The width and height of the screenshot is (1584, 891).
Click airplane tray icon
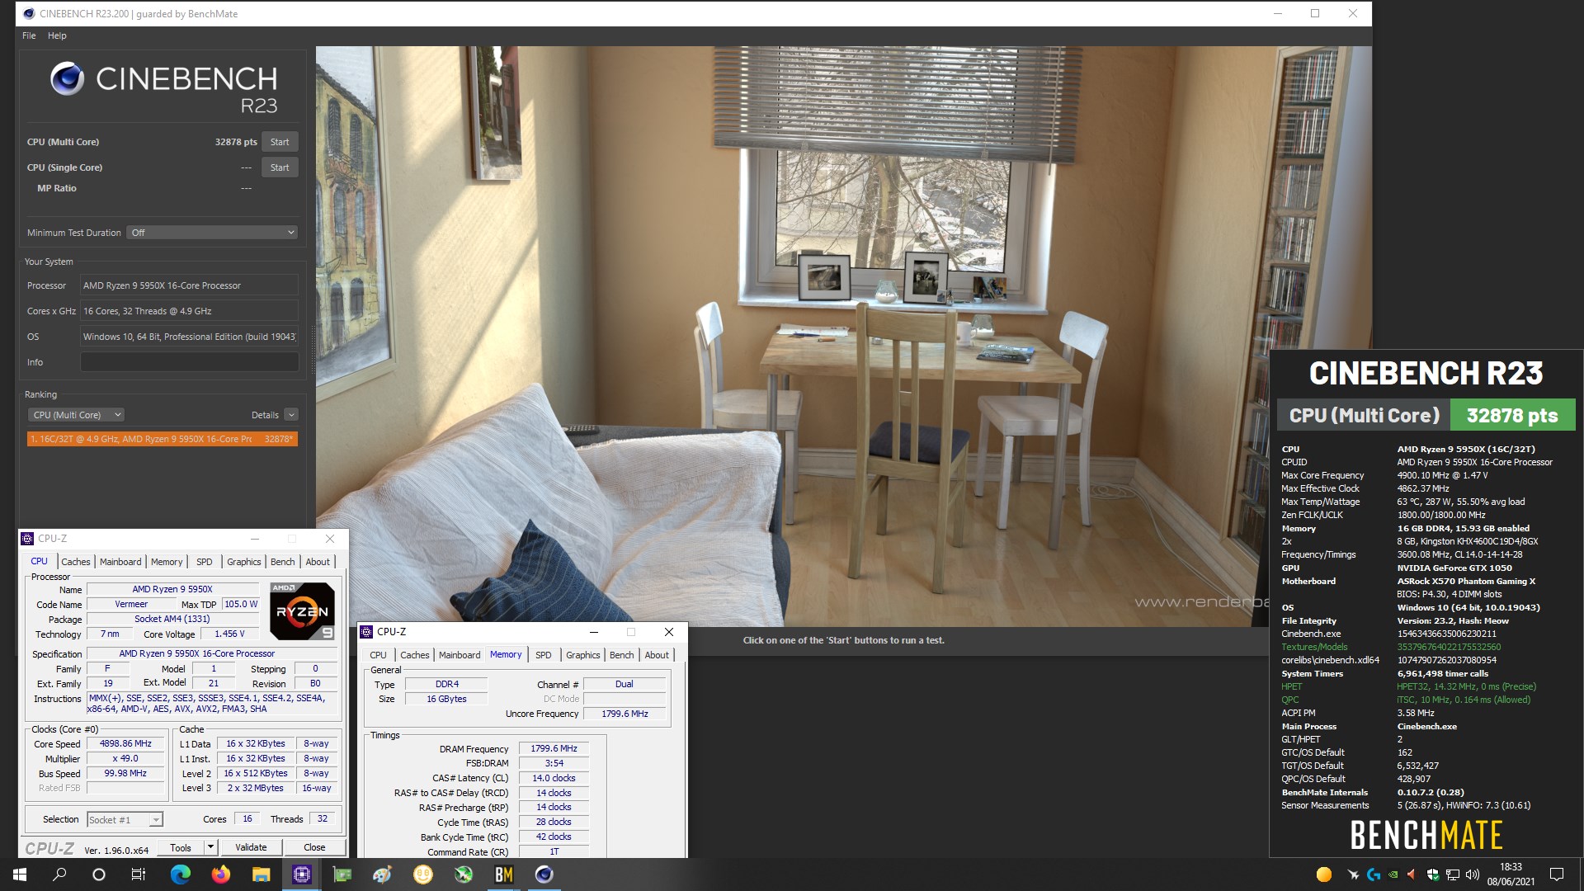click(x=1353, y=874)
